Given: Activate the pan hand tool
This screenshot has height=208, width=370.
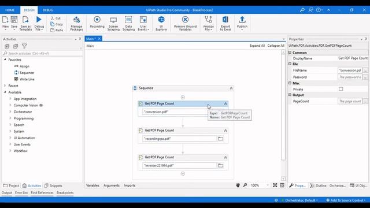Looking at the screenshot, I should pyautogui.click(x=238, y=185).
